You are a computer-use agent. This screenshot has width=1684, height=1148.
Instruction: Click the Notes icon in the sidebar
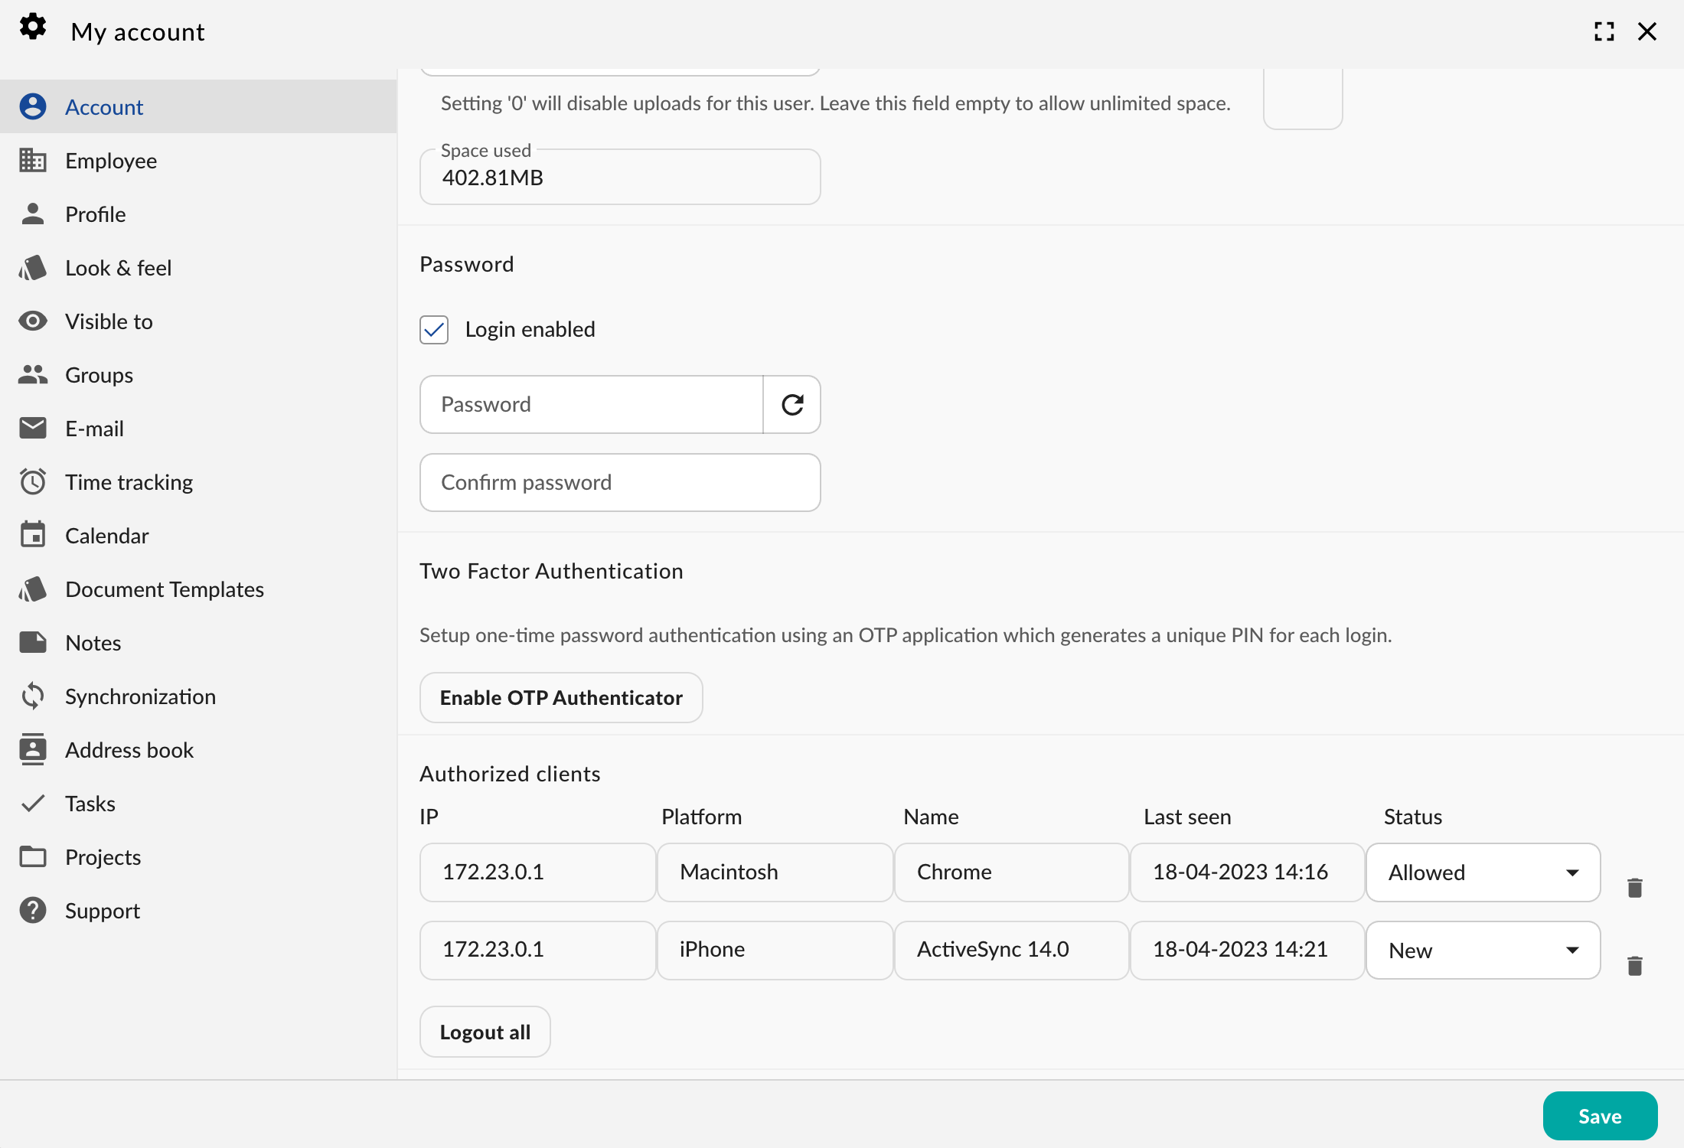[33, 642]
